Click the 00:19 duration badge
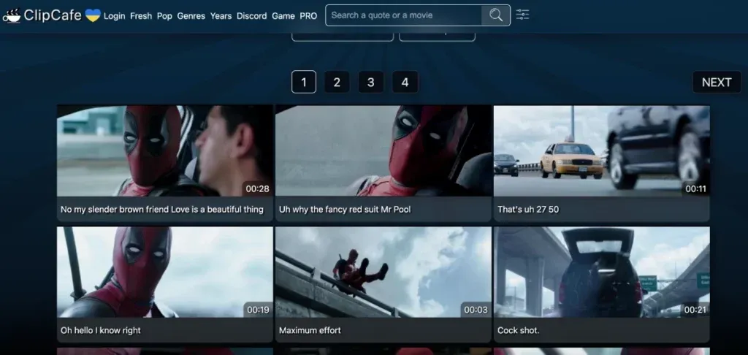Image resolution: width=748 pixels, height=355 pixels. point(258,310)
